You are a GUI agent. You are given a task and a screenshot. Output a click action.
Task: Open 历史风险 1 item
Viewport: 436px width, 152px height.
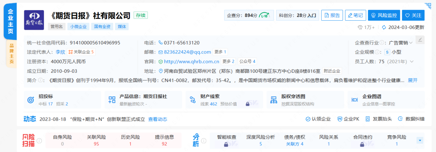click(x=130, y=140)
